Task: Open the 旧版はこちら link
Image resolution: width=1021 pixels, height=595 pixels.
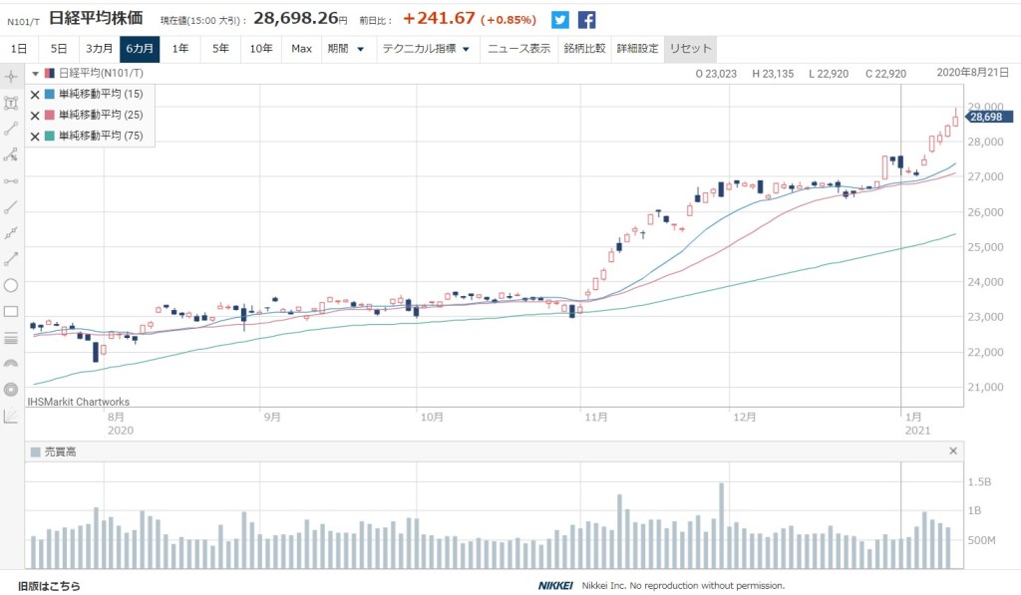Action: coord(49,586)
